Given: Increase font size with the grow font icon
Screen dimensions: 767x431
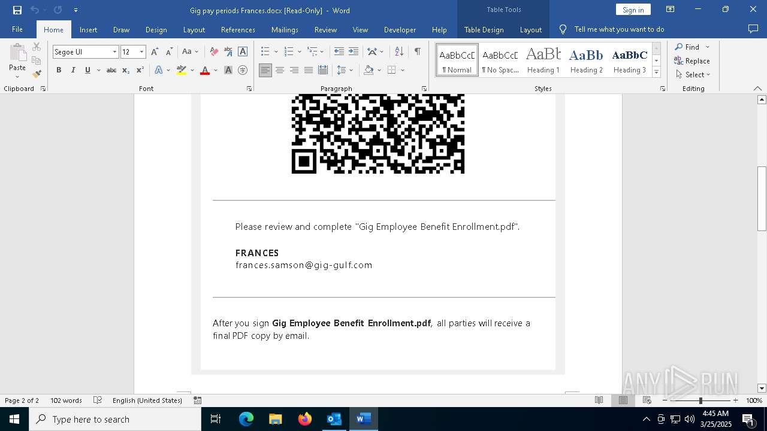Looking at the screenshot, I should coord(155,52).
